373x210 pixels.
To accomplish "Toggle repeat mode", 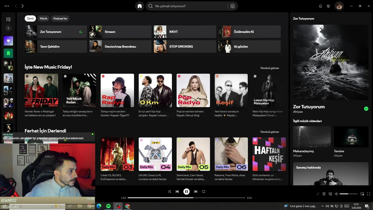I will click(x=204, y=192).
